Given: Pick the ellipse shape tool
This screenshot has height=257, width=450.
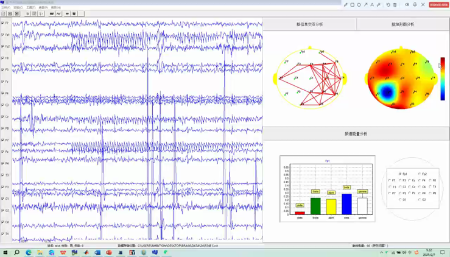Looking at the screenshot, I should click(359, 5).
